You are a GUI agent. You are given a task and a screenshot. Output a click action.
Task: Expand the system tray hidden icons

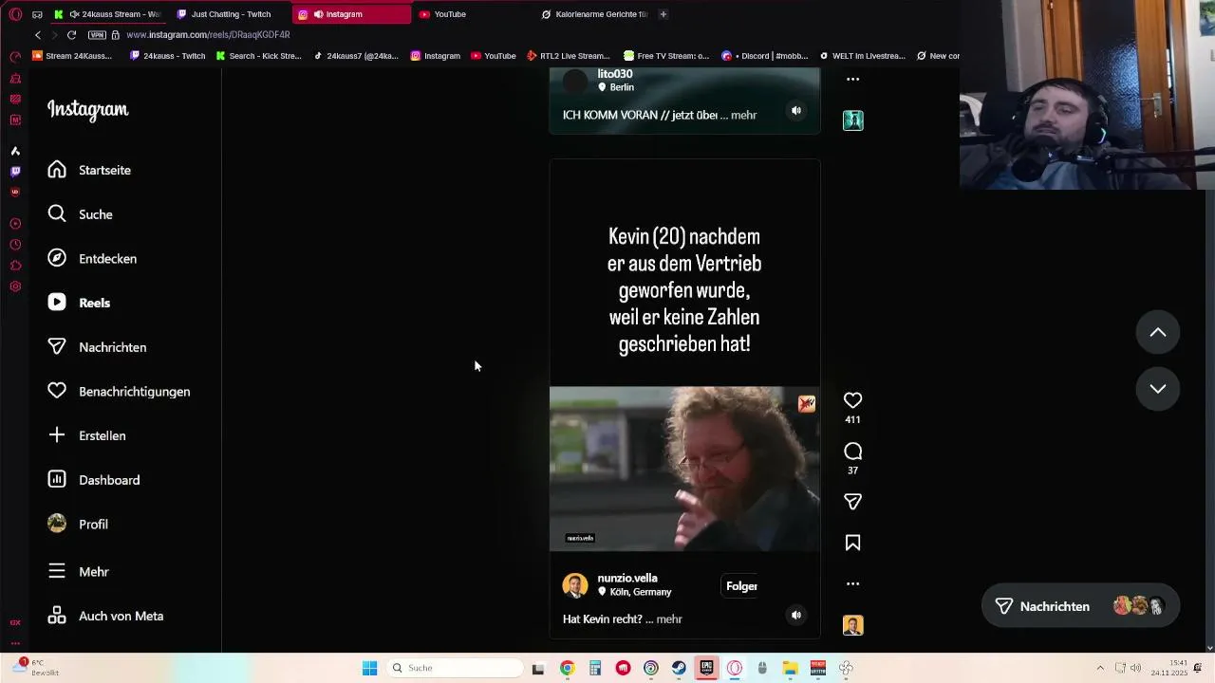pyautogui.click(x=1100, y=668)
